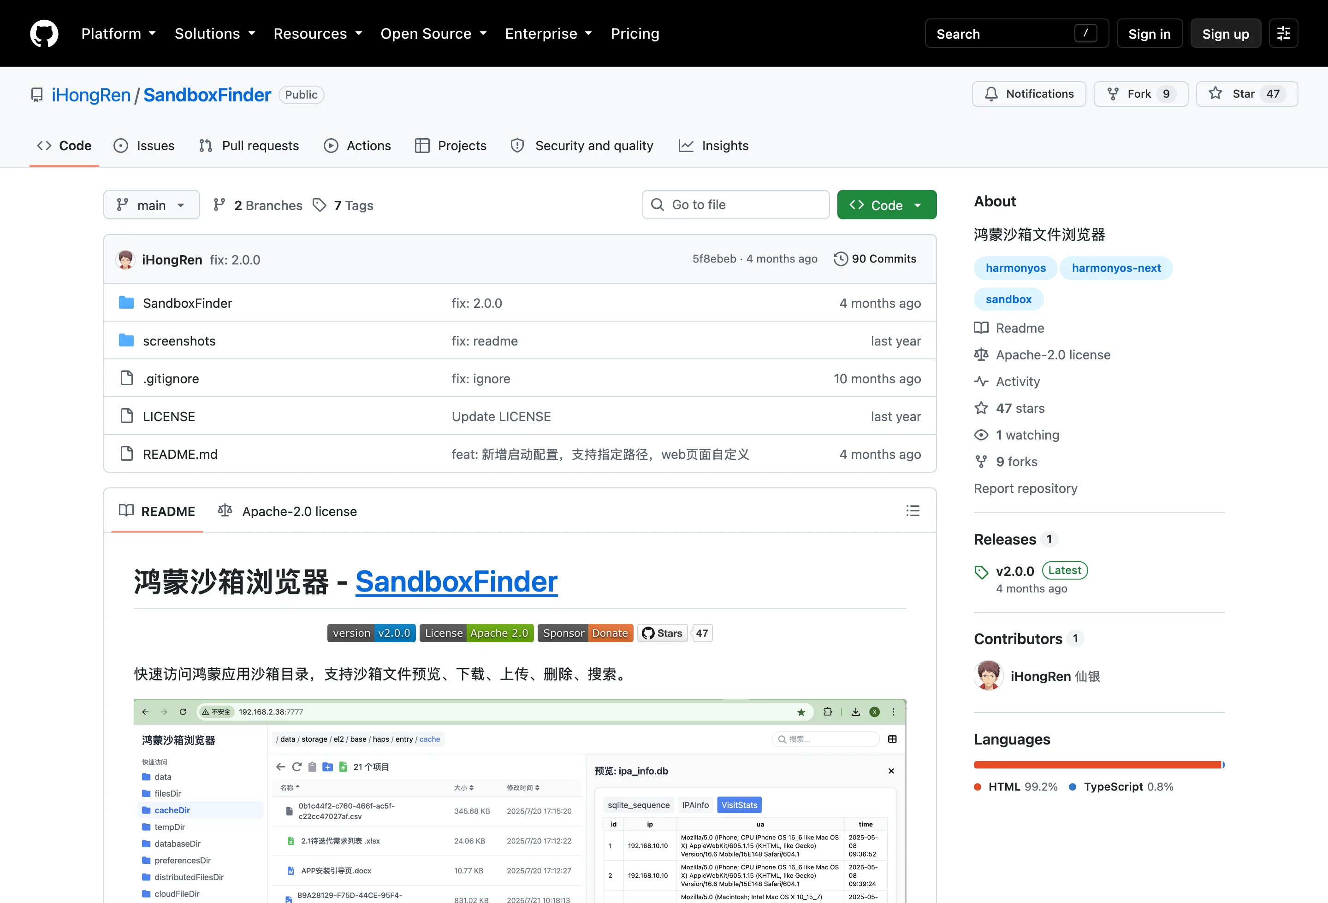
Task: Click the HTML 99.2% language entry
Action: (1016, 786)
